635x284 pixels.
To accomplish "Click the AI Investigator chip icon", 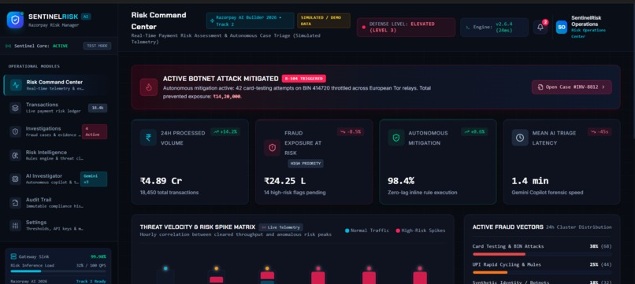I will 16,179.
